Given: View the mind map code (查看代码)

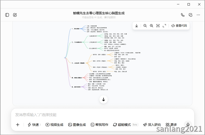Looking at the screenshot, I should click(179, 26).
